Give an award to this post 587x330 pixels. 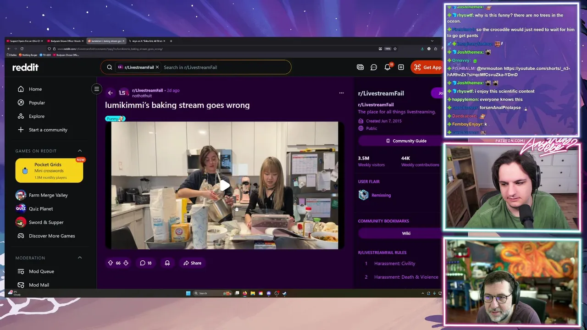(167, 263)
